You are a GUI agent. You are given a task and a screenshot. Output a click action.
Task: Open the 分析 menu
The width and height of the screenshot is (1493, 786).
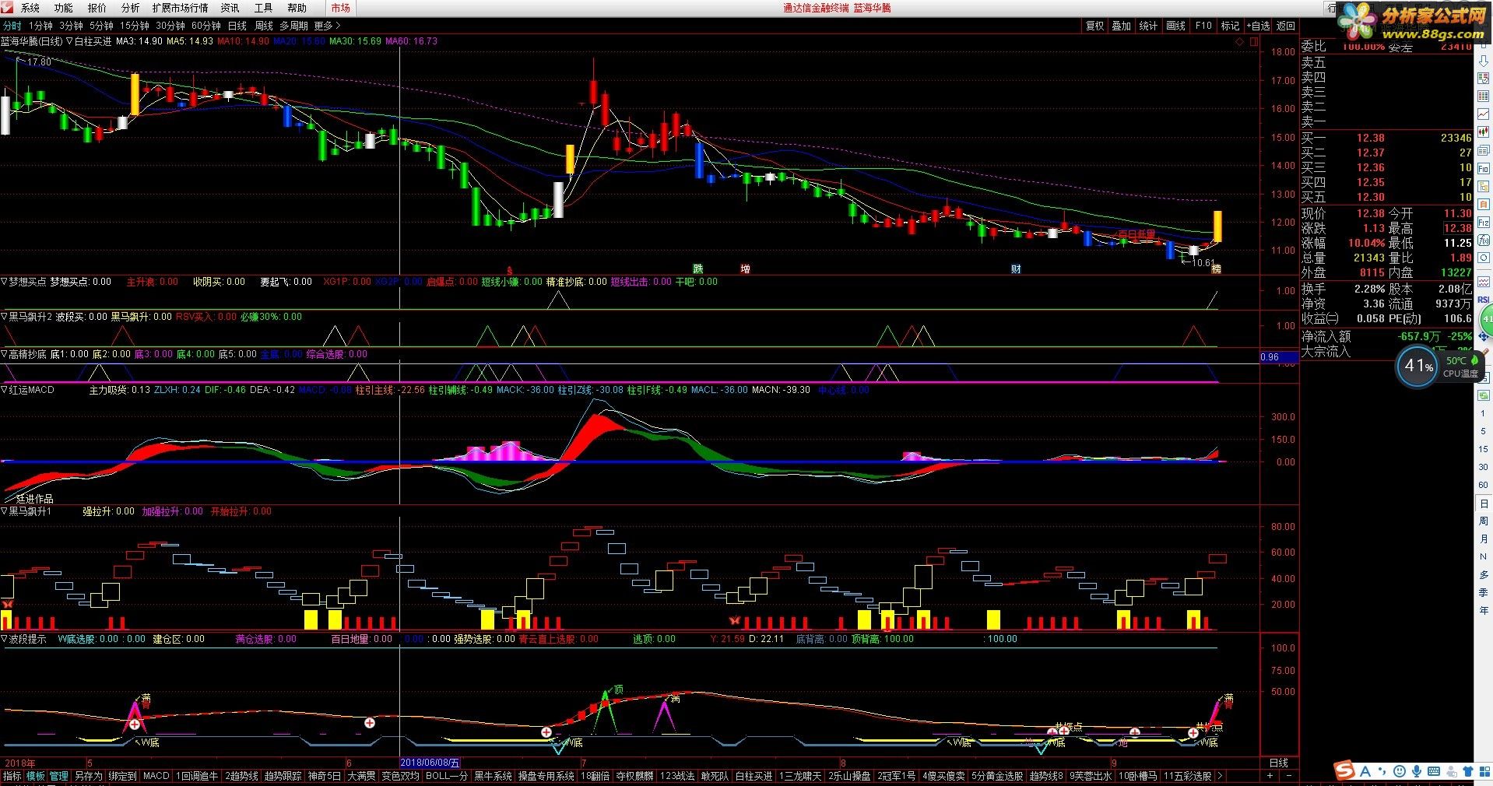click(131, 8)
